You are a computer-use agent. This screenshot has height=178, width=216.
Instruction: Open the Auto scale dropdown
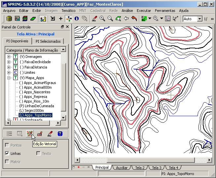pos(199,19)
